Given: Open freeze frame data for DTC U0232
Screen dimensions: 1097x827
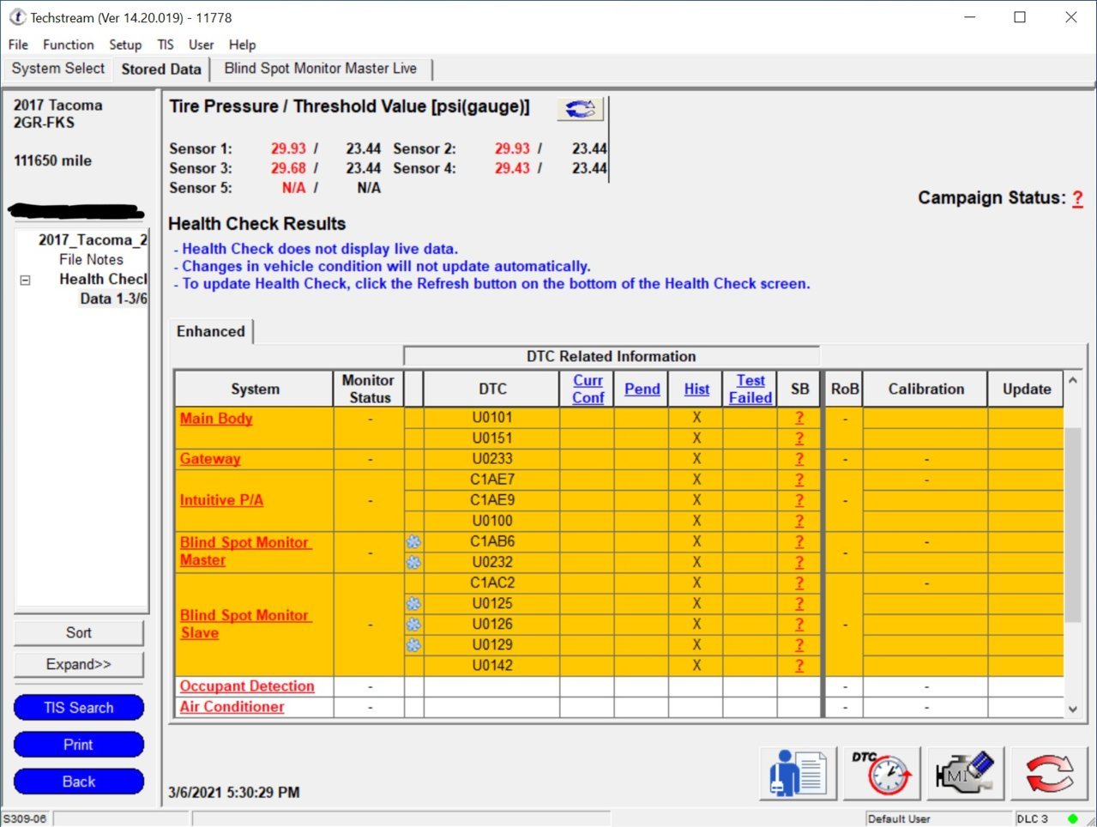Looking at the screenshot, I should coord(413,562).
